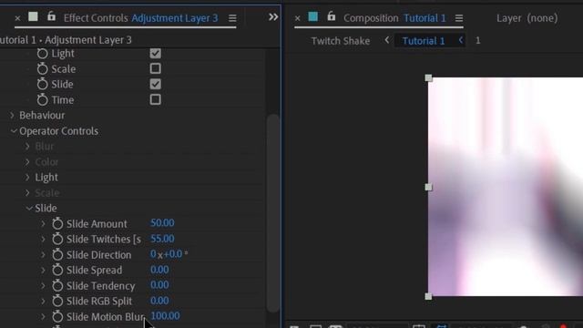Viewport: 583px width, 328px height.
Task: Uncheck the Slide checkbox
Action: 156,84
